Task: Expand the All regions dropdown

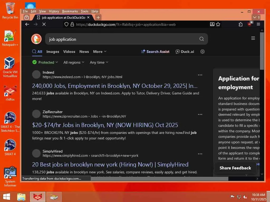Action: coord(74,62)
